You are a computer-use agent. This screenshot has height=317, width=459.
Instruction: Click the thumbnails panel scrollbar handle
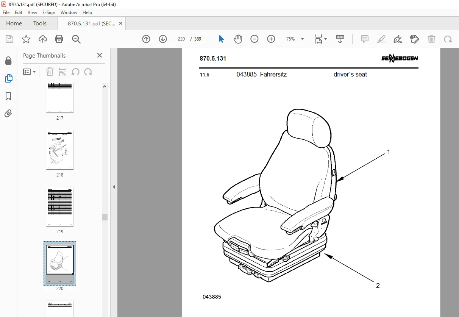[x=105, y=217]
